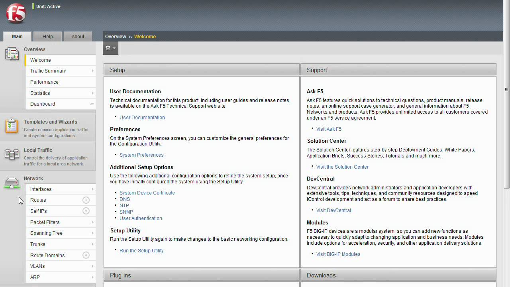Click the Local Traffic servers icon
Screen dimensions: 510x287
12,154
